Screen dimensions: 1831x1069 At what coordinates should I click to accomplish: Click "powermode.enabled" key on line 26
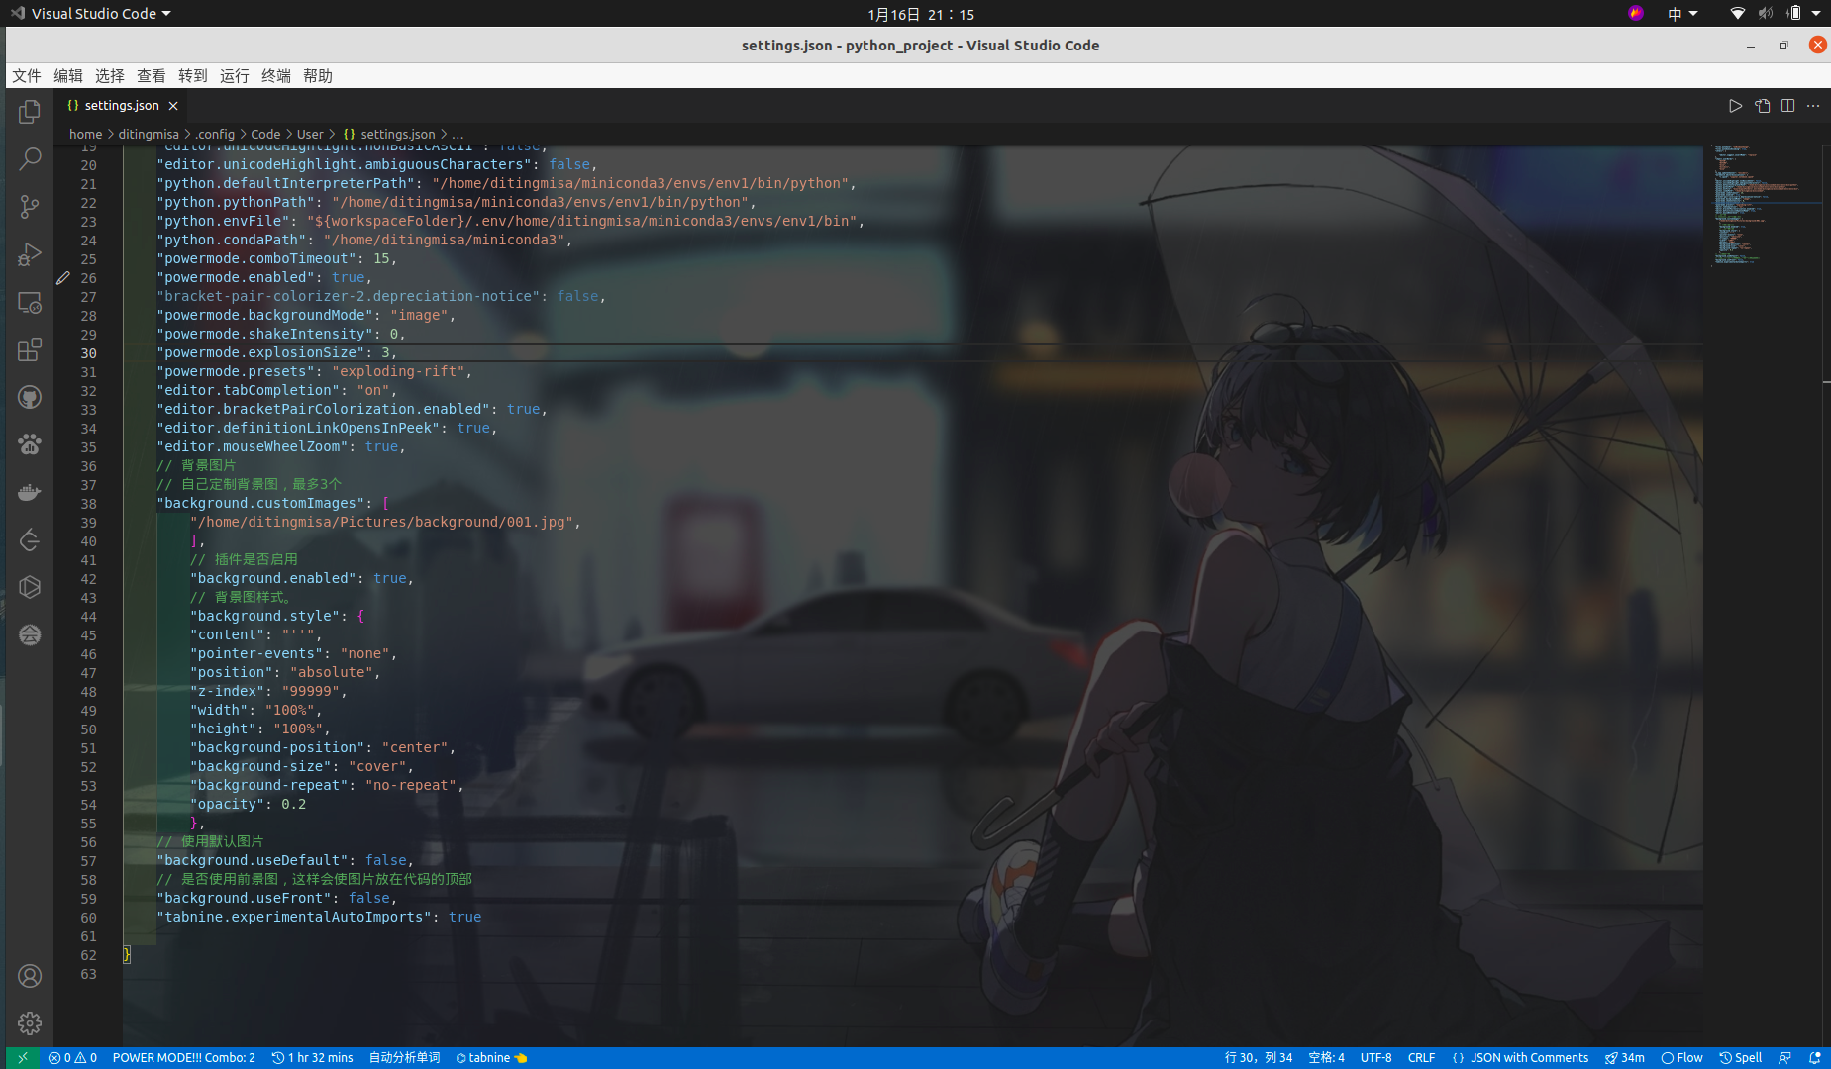[236, 278]
